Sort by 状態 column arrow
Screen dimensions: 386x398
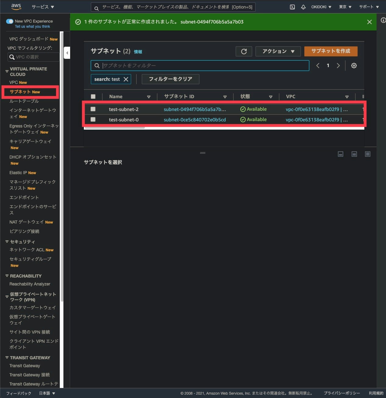270,97
